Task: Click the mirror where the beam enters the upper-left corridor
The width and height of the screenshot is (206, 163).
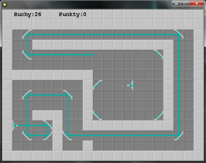Action: [x=27, y=55]
